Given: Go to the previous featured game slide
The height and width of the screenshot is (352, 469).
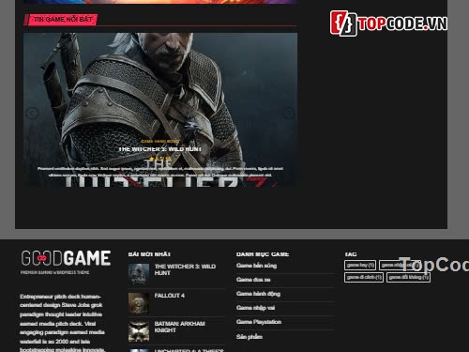Looking at the screenshot, I should click(x=32, y=113).
